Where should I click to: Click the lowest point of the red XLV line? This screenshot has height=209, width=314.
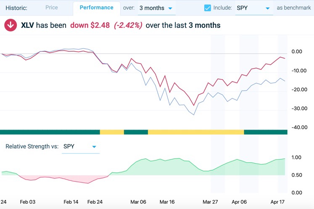[x=194, y=106]
